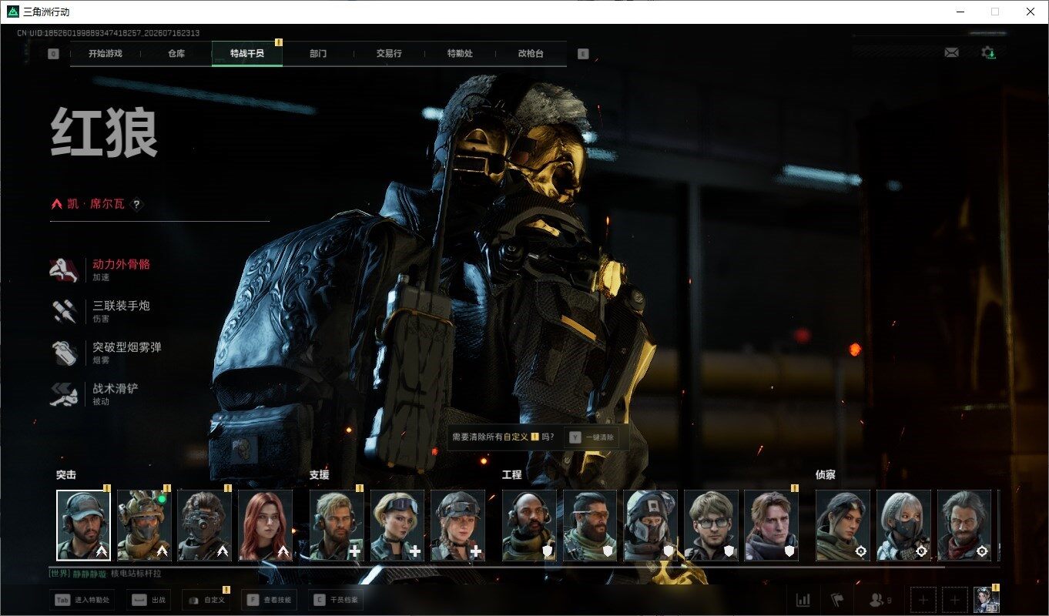Click the operator real name 凯·席尔瓦
1049x616 pixels.
click(x=96, y=204)
